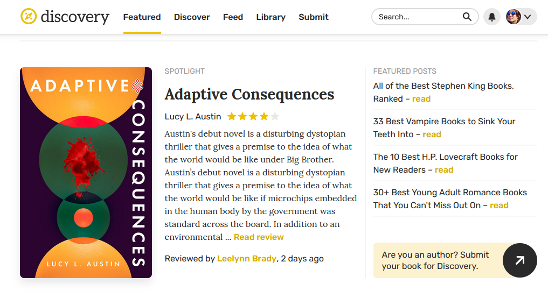Click the search magnifying glass icon
The height and width of the screenshot is (305, 548).
coord(467,17)
